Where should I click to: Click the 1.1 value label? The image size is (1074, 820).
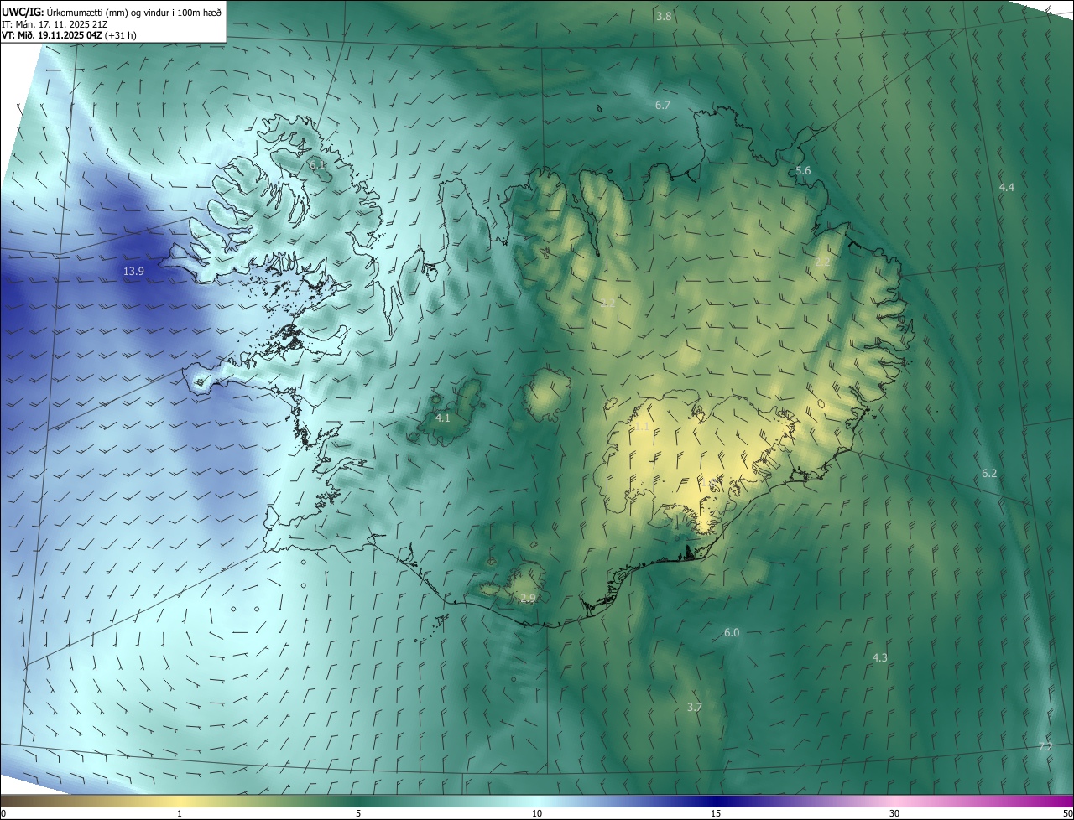pos(641,427)
